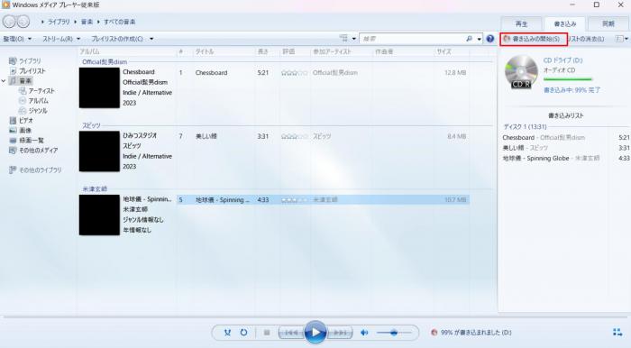The height and width of the screenshot is (348, 631).
Task: Click the view options icon
Action: click(x=343, y=39)
